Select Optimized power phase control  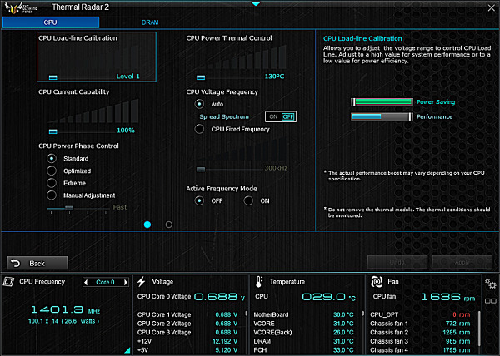click(x=52, y=171)
